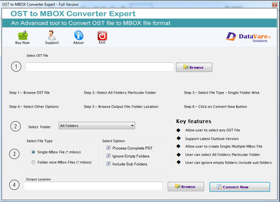Click 'User can ignore empty folders/include sub folders'
The height and width of the screenshot is (202, 280).
pyautogui.click(x=229, y=163)
